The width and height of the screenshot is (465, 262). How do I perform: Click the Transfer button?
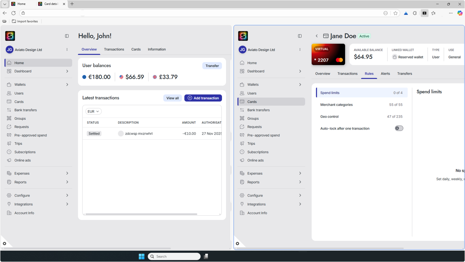[x=212, y=66]
